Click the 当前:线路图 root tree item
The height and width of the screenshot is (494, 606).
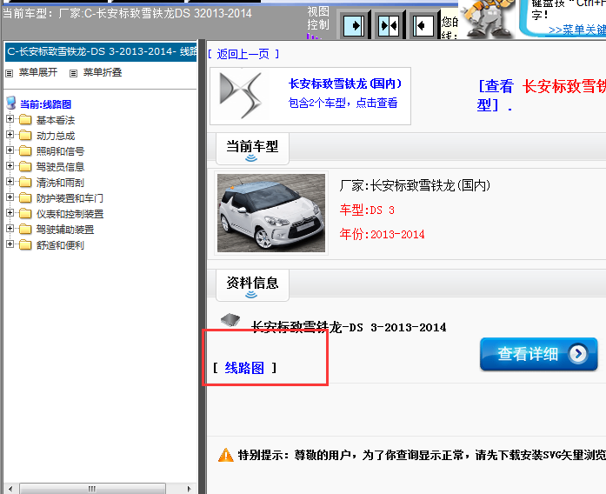45,104
